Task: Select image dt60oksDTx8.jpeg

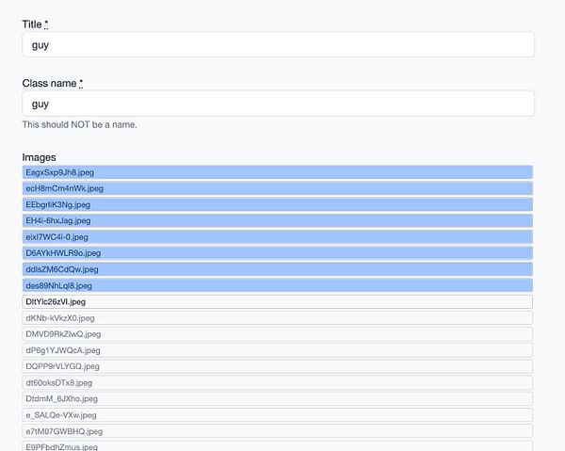Action: pyautogui.click(x=278, y=382)
